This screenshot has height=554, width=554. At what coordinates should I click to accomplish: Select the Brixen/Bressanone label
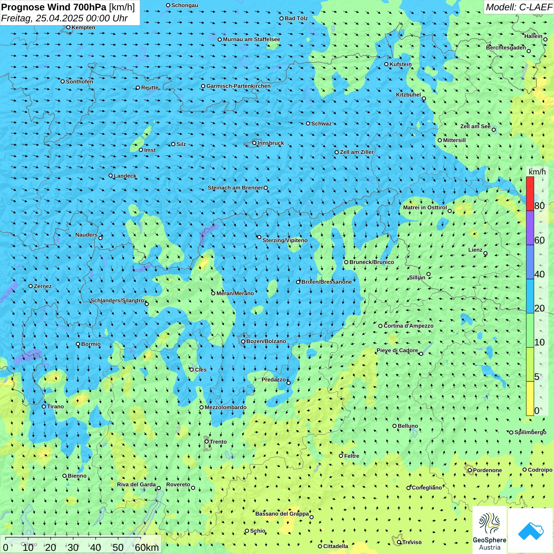point(326,282)
